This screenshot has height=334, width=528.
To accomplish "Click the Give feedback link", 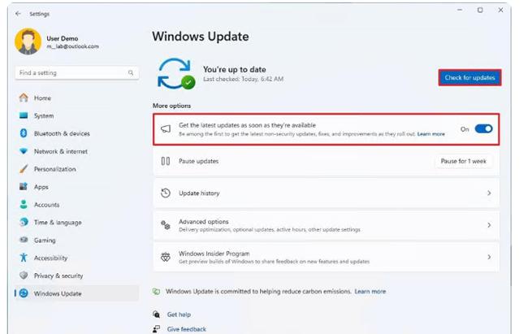I will coord(186,329).
